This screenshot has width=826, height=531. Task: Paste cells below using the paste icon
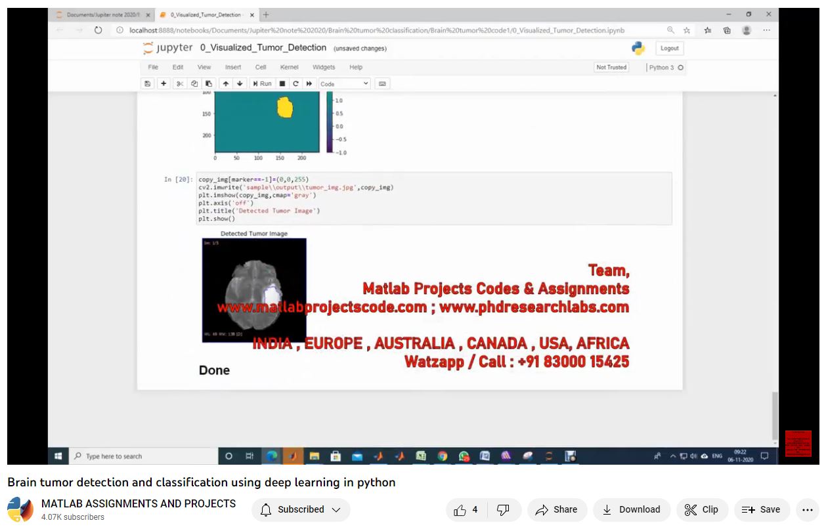point(209,84)
